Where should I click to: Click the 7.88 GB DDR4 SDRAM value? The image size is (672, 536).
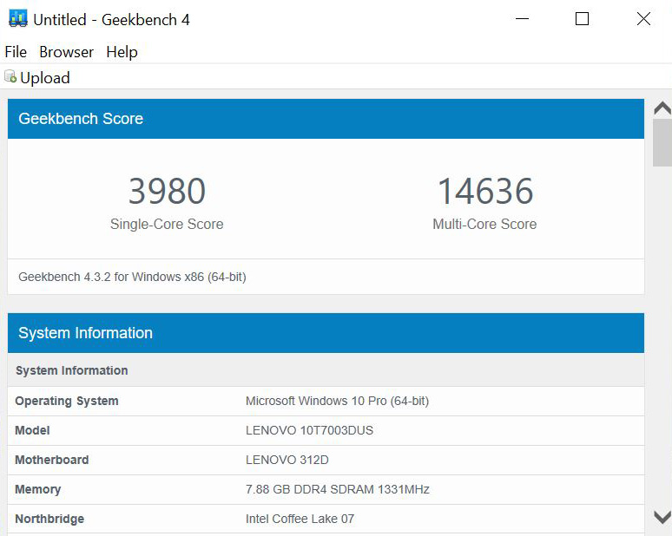point(337,489)
